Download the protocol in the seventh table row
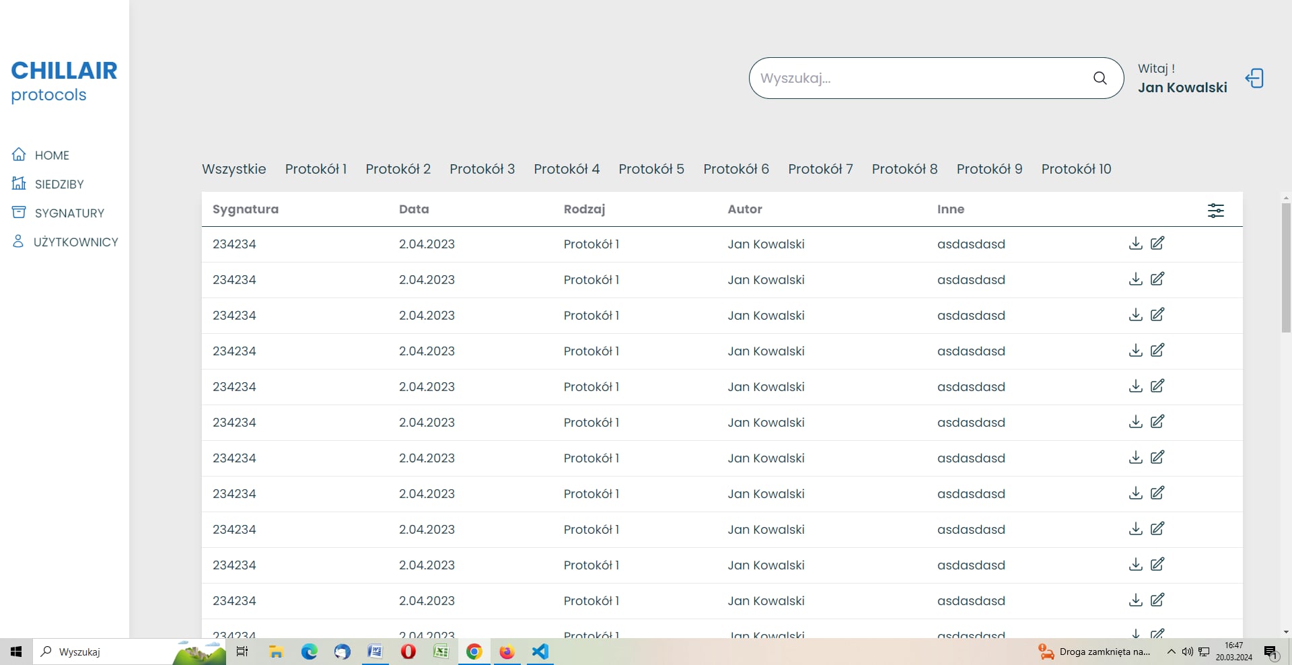1292x665 pixels. tap(1136, 457)
